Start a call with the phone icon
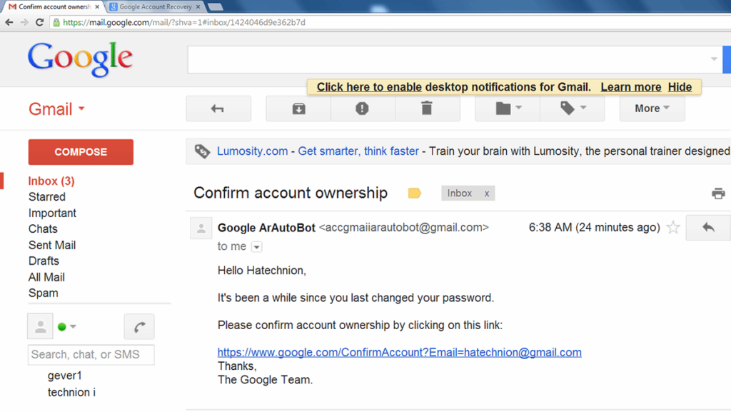 pos(138,326)
